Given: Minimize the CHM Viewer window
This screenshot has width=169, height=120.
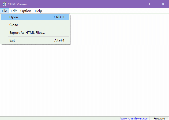Looking at the screenshot, I should coord(139,4).
